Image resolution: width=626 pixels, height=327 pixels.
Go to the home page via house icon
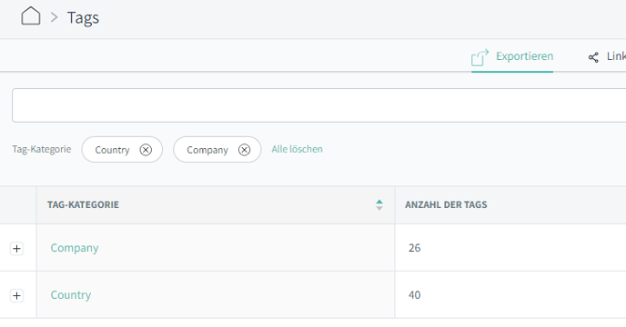click(31, 16)
